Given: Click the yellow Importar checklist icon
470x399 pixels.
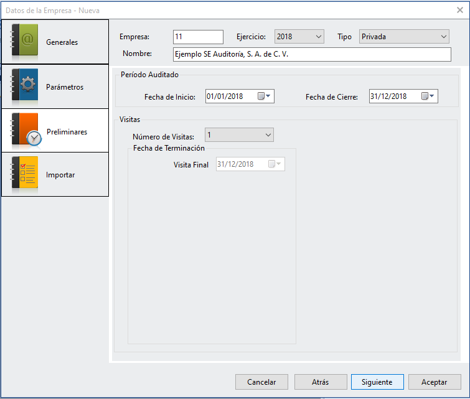Looking at the screenshot, I should pos(26,174).
